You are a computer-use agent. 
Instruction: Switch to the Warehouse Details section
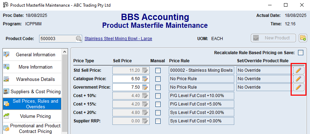click(x=32, y=79)
